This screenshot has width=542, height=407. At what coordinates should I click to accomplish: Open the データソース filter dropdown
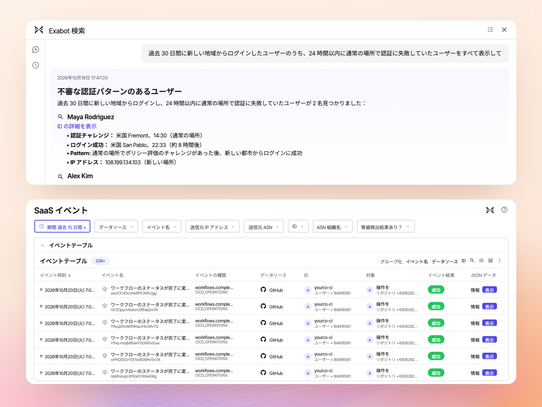click(x=116, y=227)
